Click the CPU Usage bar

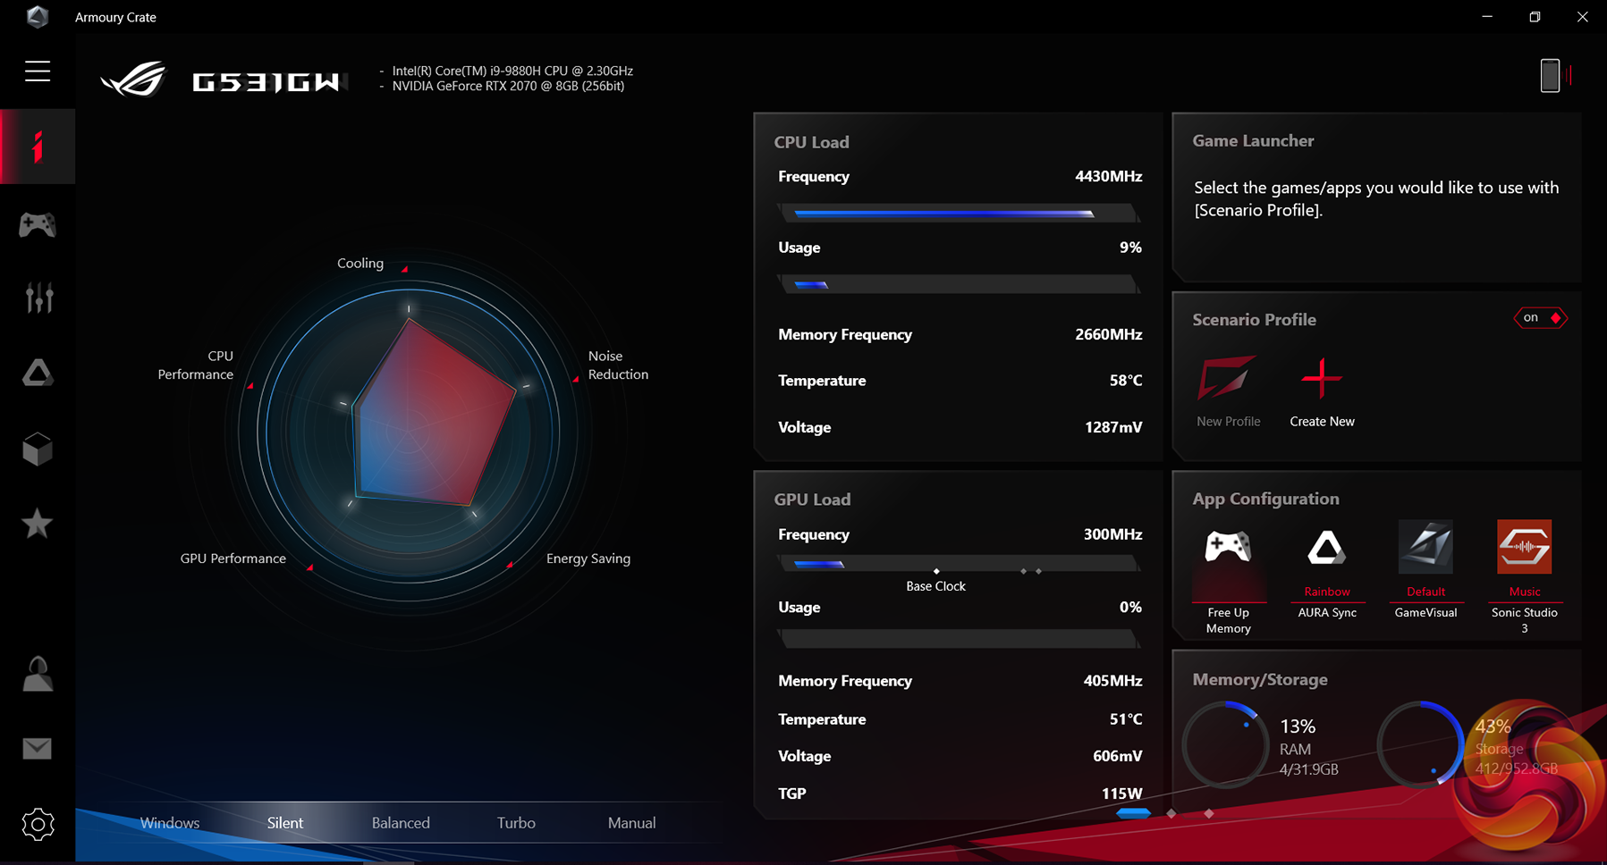click(x=959, y=285)
